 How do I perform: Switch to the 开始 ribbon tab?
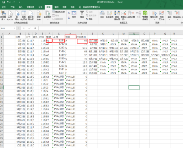[13, 7]
